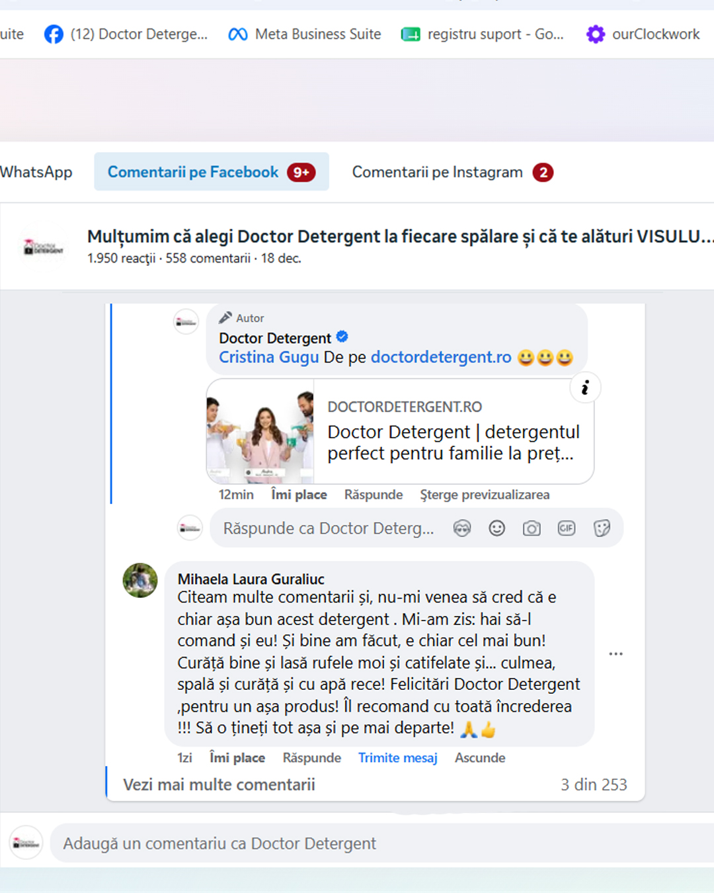Open the Mihaela Laura Guraliuc name link
Screen dimensions: 714x893
tap(251, 579)
